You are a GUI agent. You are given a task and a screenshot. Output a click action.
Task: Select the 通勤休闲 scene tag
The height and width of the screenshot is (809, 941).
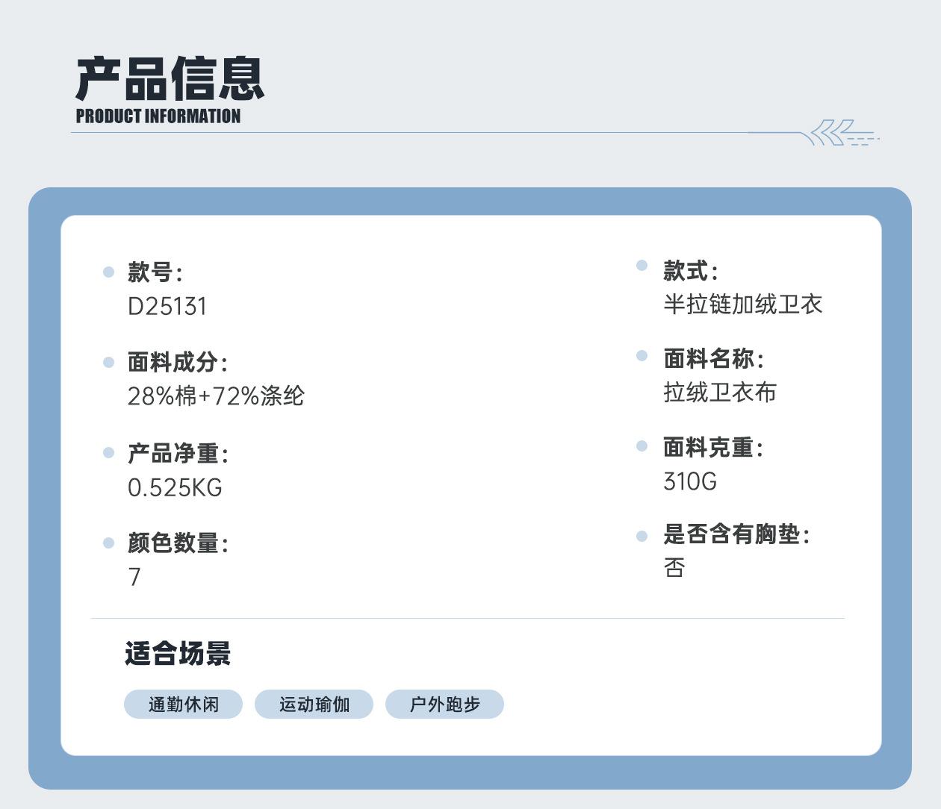[x=183, y=705]
